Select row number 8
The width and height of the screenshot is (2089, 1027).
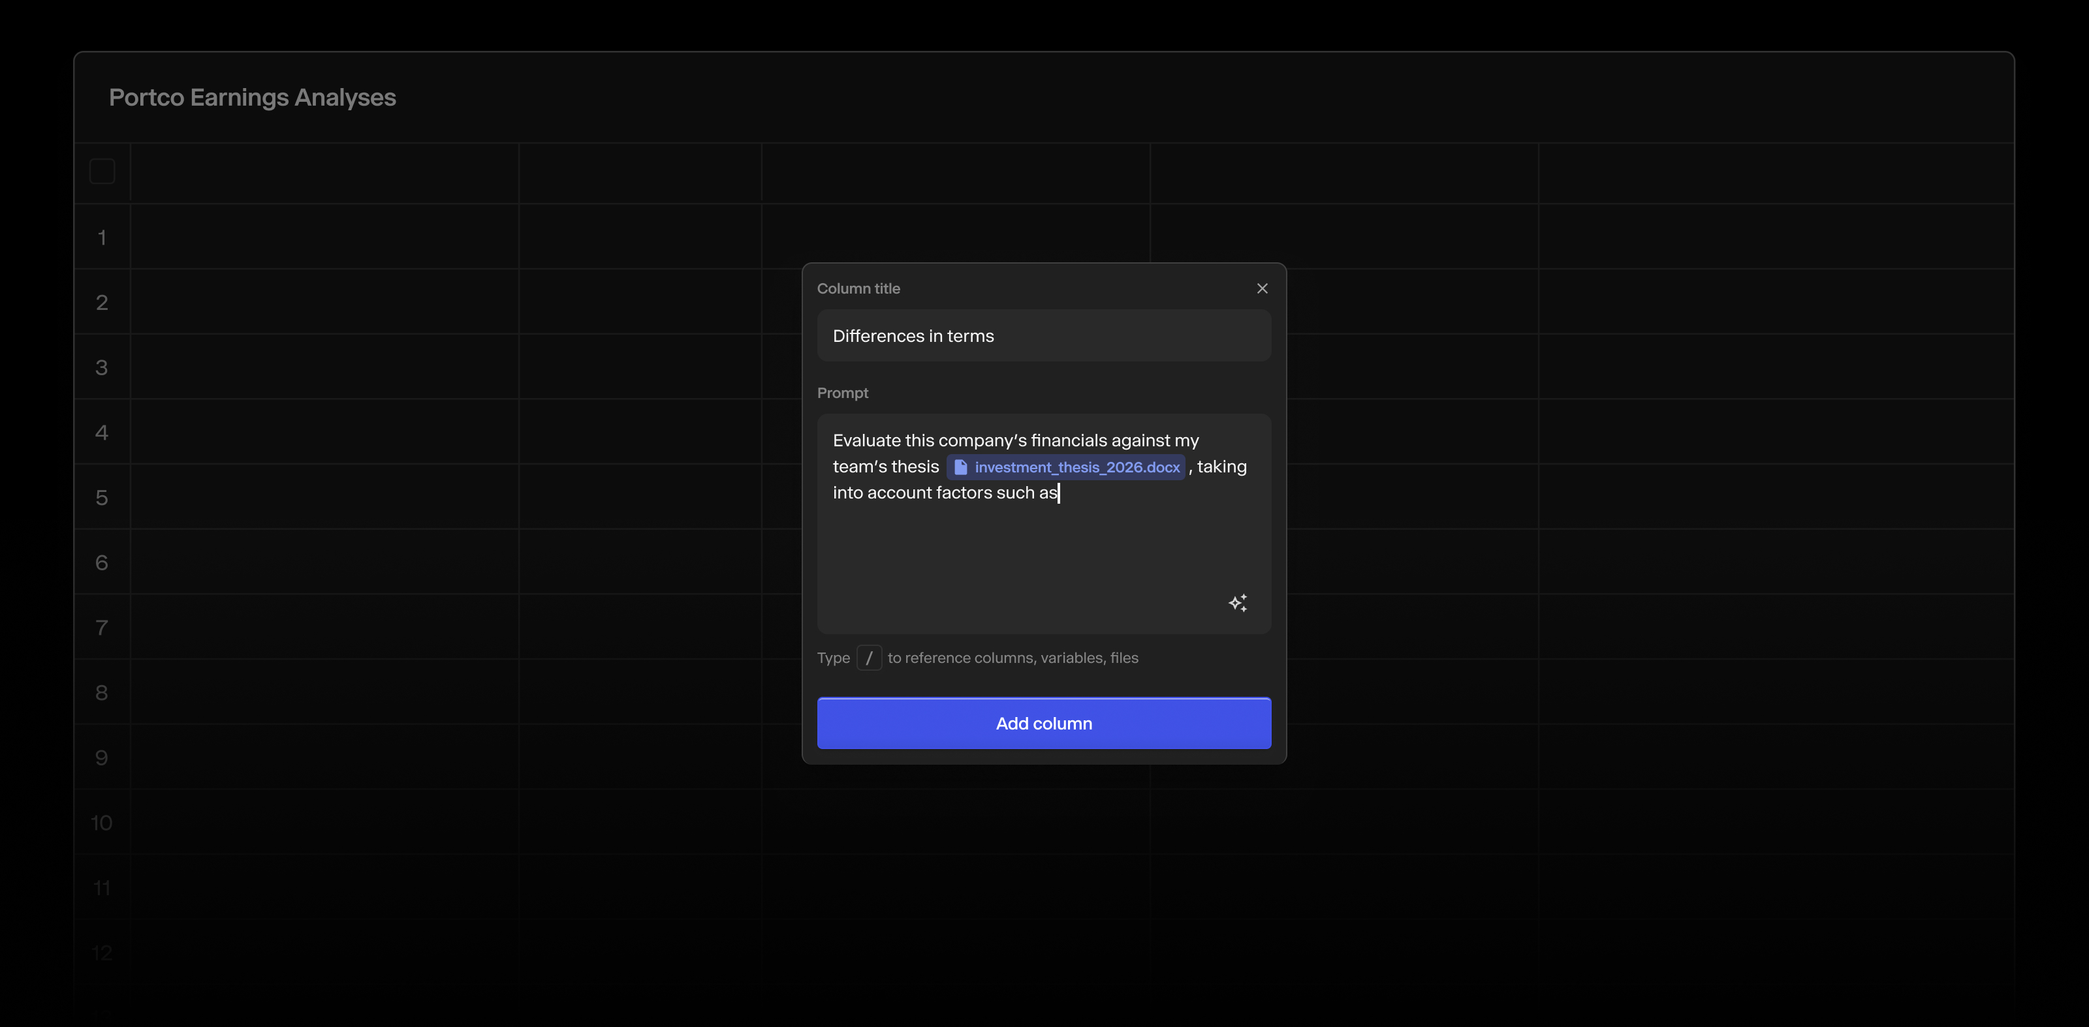pyautogui.click(x=101, y=692)
